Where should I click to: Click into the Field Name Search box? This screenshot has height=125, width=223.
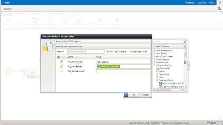coord(86,52)
